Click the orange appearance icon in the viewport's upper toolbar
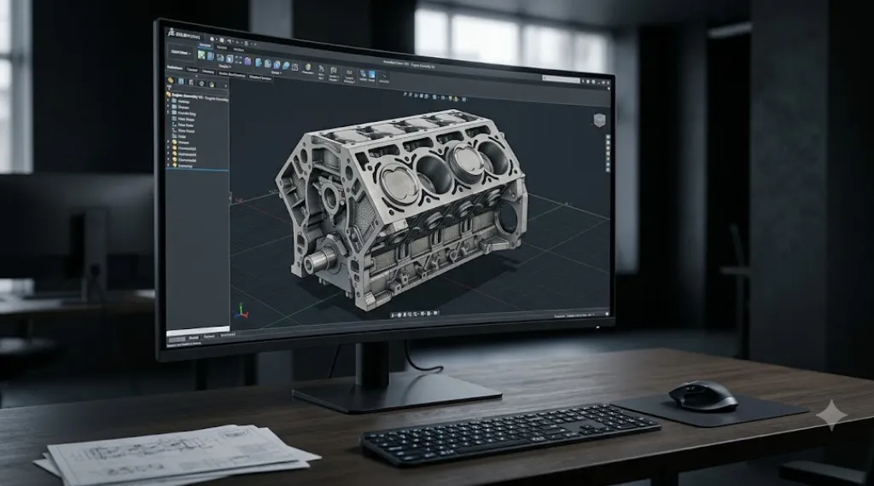The height and width of the screenshot is (486, 874). click(x=456, y=99)
